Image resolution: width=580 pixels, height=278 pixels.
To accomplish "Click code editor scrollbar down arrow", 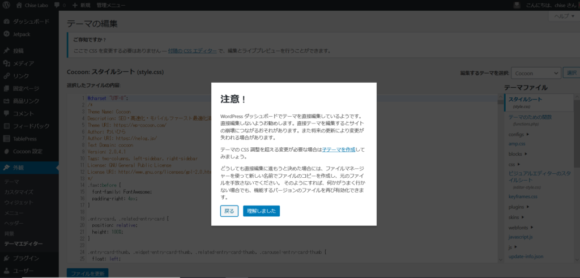I will (501, 259).
